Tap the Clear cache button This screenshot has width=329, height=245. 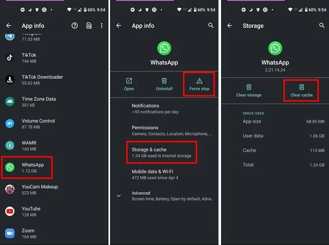coord(301,90)
